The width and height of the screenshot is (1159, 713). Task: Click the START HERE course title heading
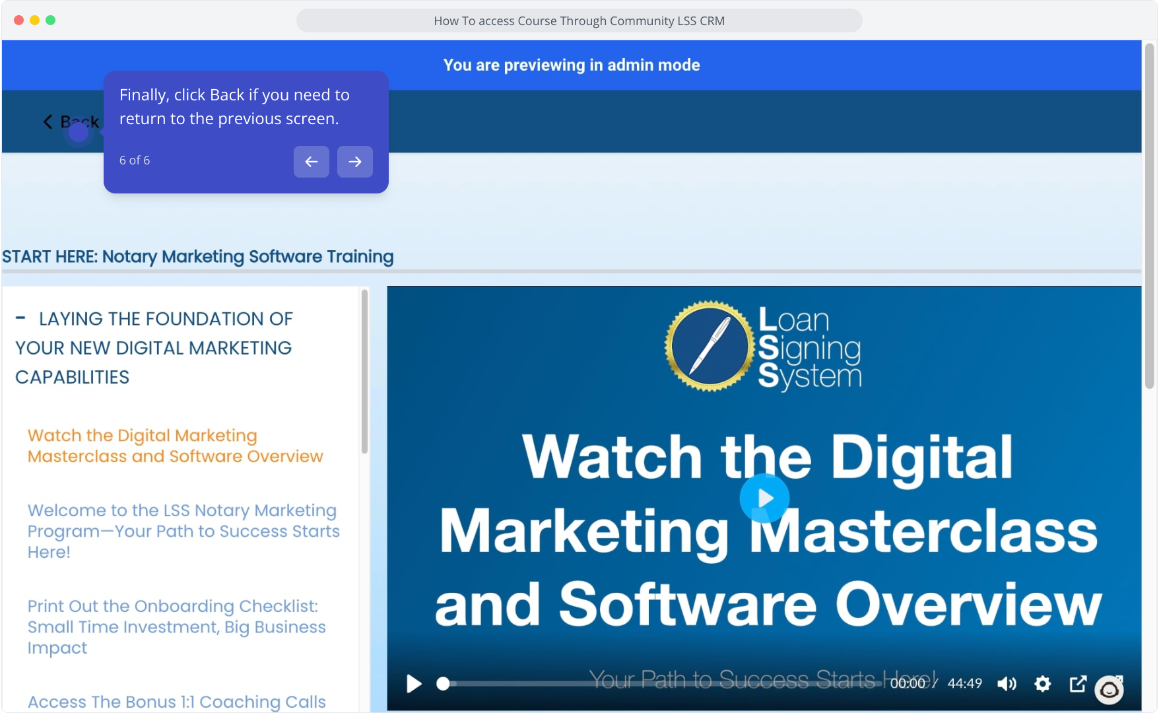198,256
